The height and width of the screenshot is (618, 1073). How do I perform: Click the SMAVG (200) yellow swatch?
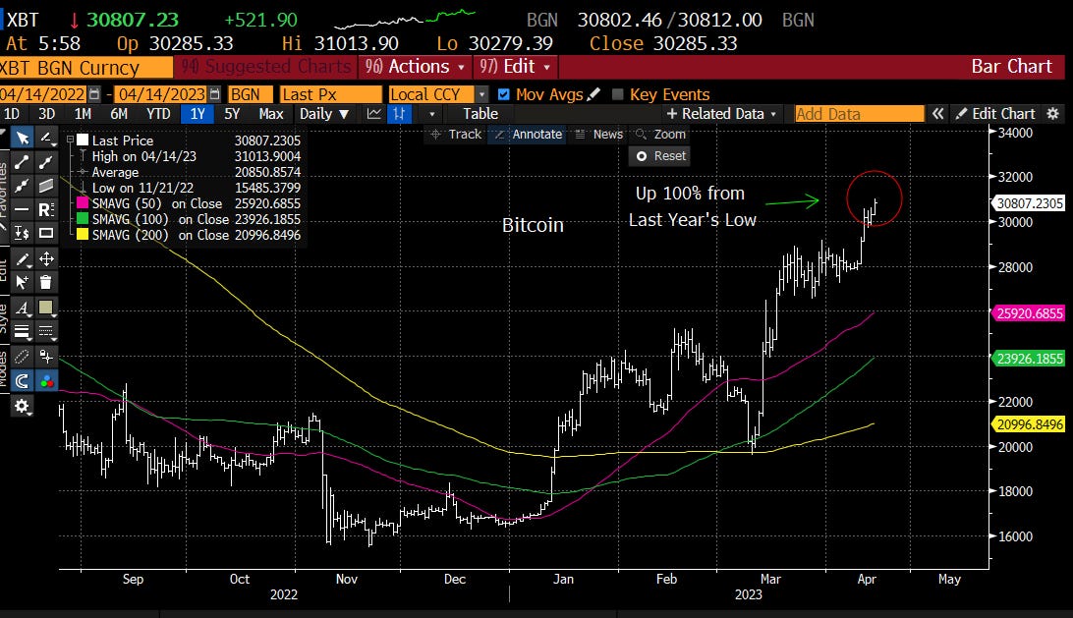pyautogui.click(x=83, y=235)
